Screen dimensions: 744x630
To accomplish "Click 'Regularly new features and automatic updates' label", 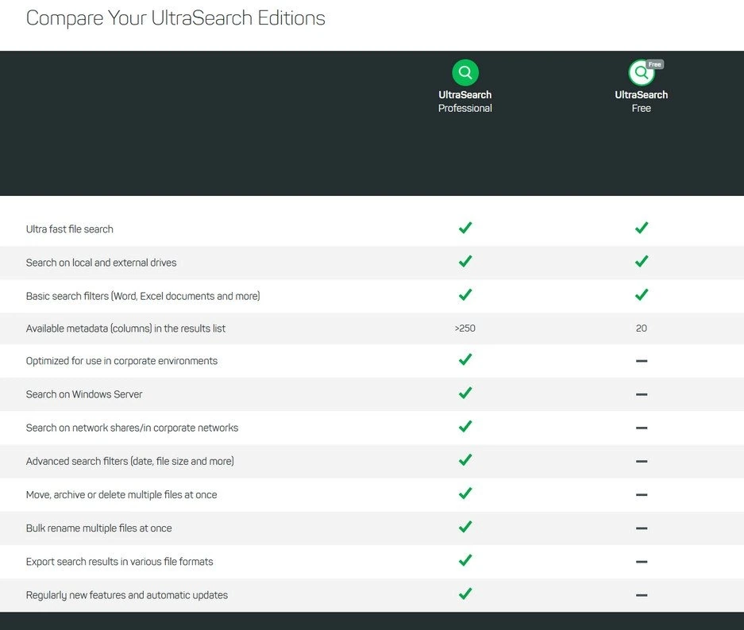I will click(x=127, y=595).
